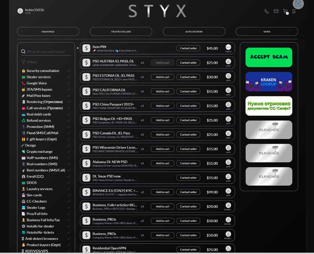Viewport: 314px width, 254px height.
Task: Open the shopping cart icon
Action: (x=286, y=11)
